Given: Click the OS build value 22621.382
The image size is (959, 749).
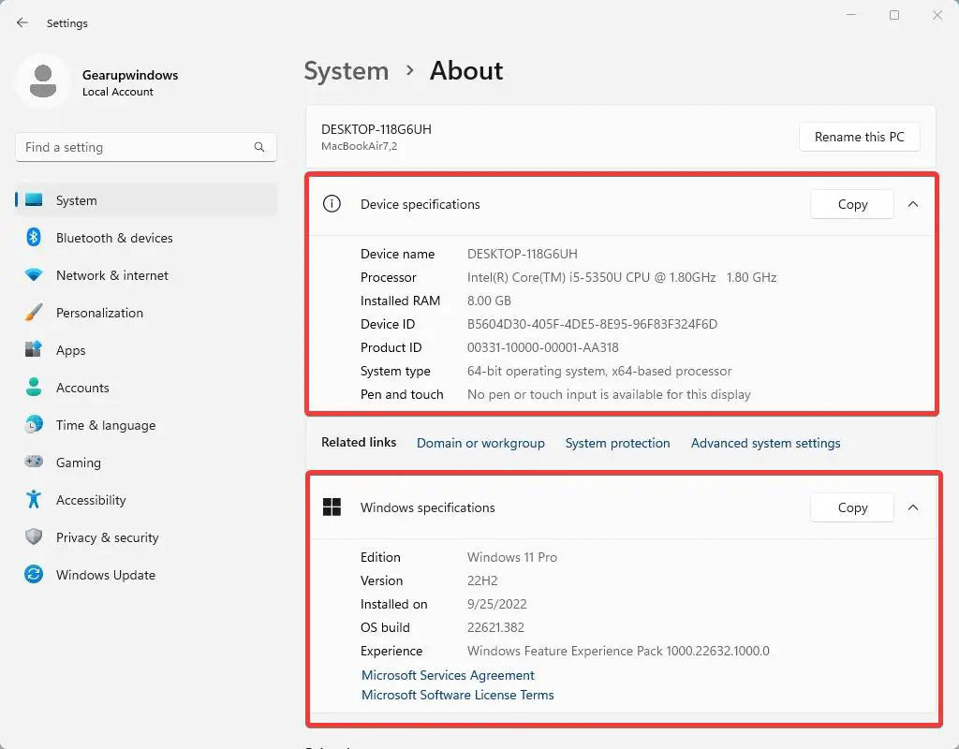Looking at the screenshot, I should point(495,627).
